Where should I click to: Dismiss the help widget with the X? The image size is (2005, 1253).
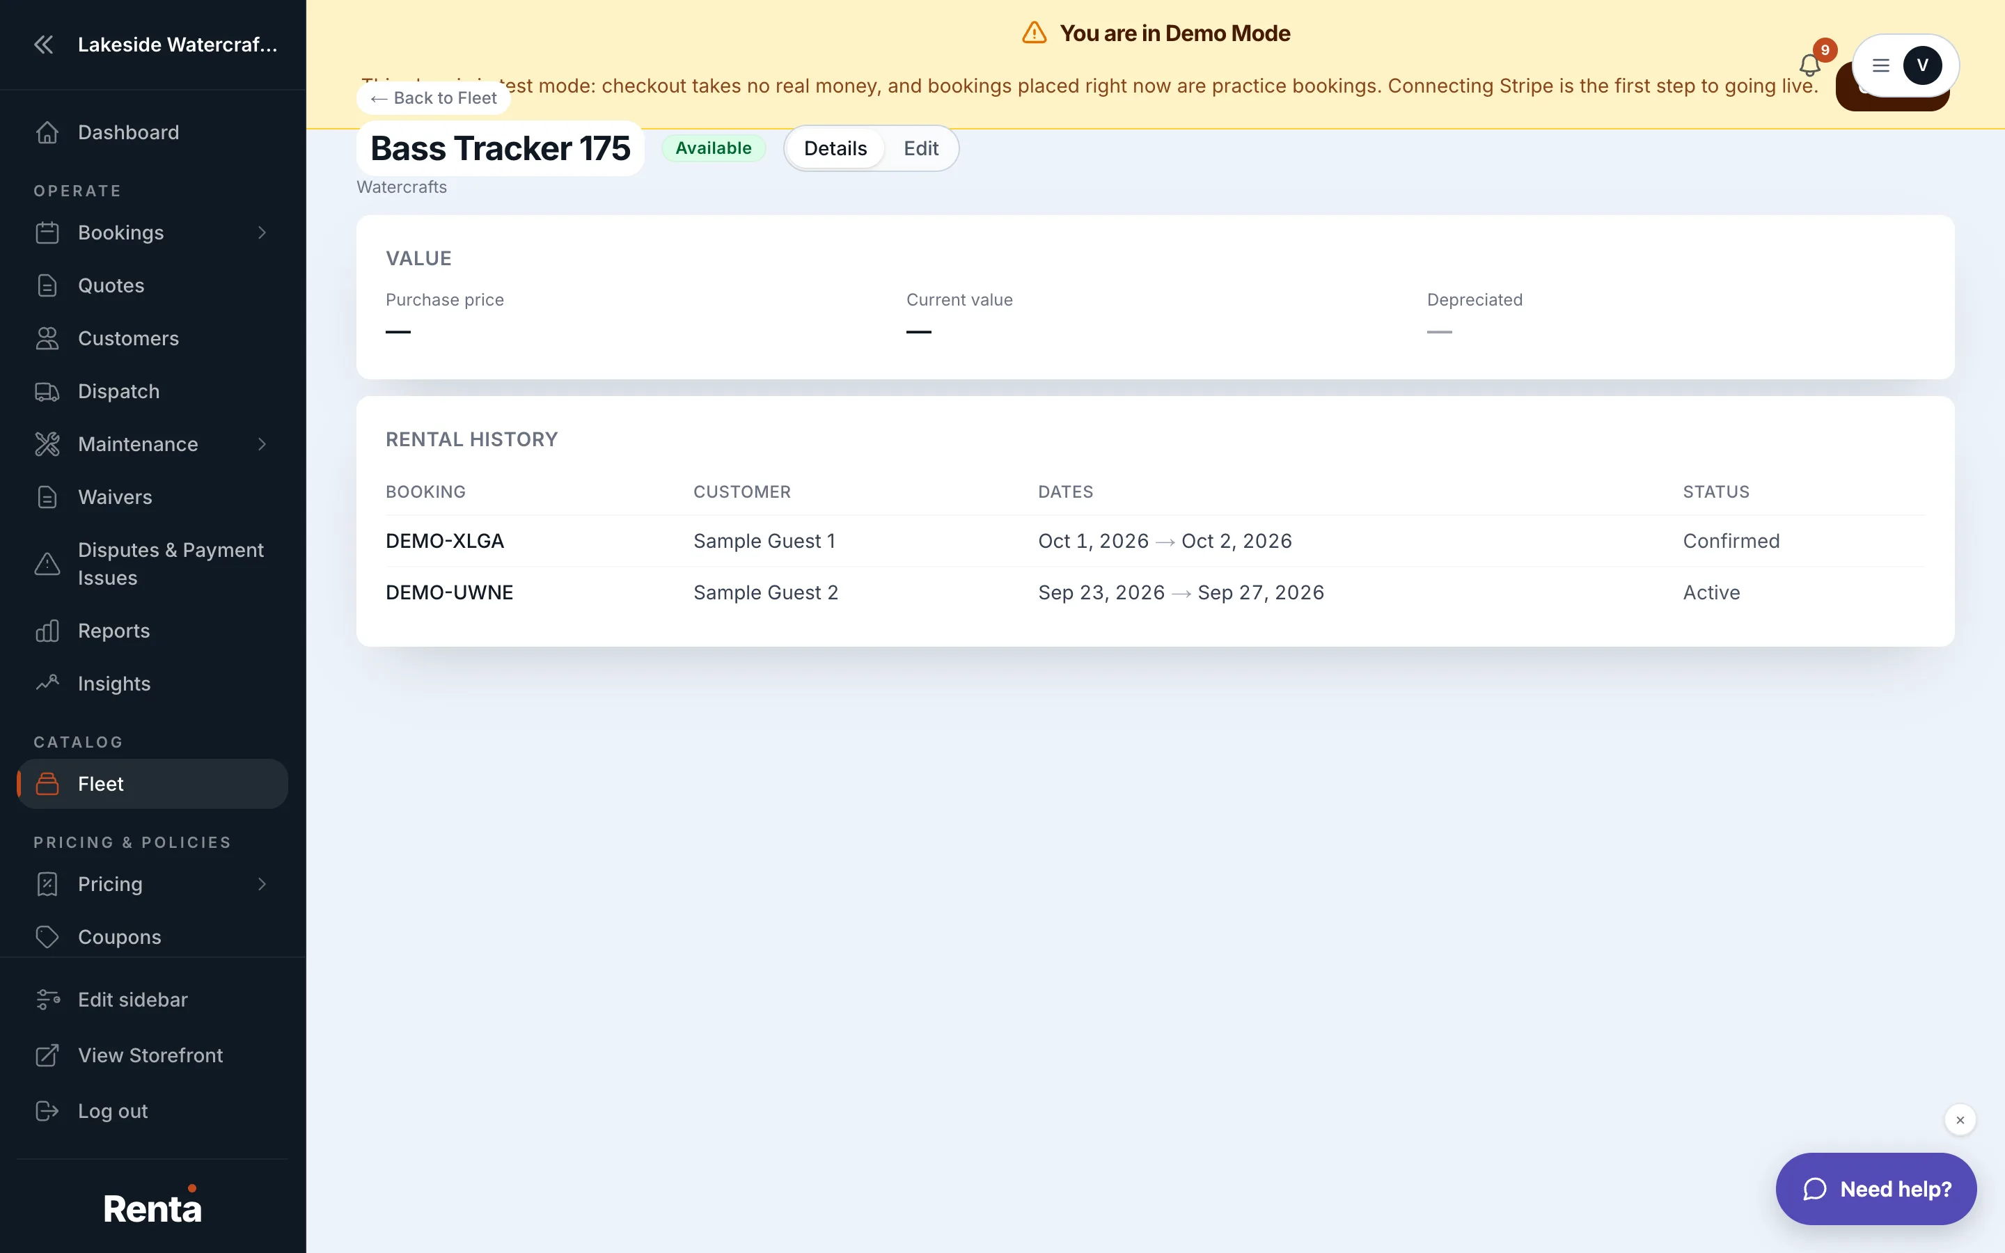(1960, 1119)
